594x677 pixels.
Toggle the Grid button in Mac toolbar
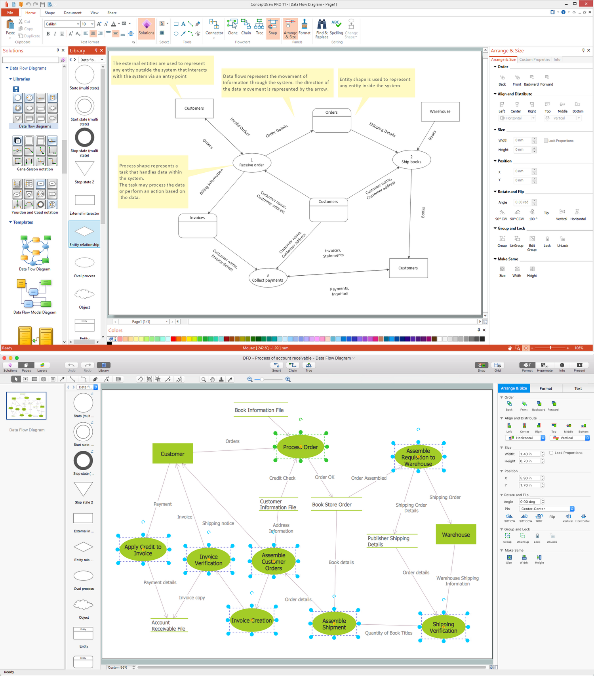pos(497,367)
